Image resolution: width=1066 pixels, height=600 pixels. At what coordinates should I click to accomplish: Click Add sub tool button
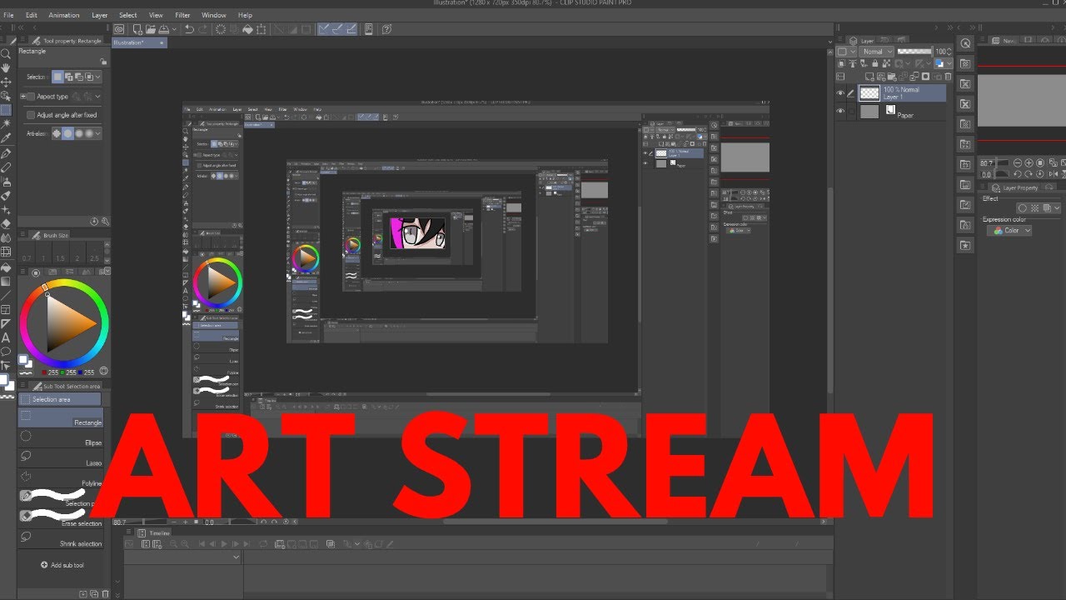pyautogui.click(x=62, y=565)
